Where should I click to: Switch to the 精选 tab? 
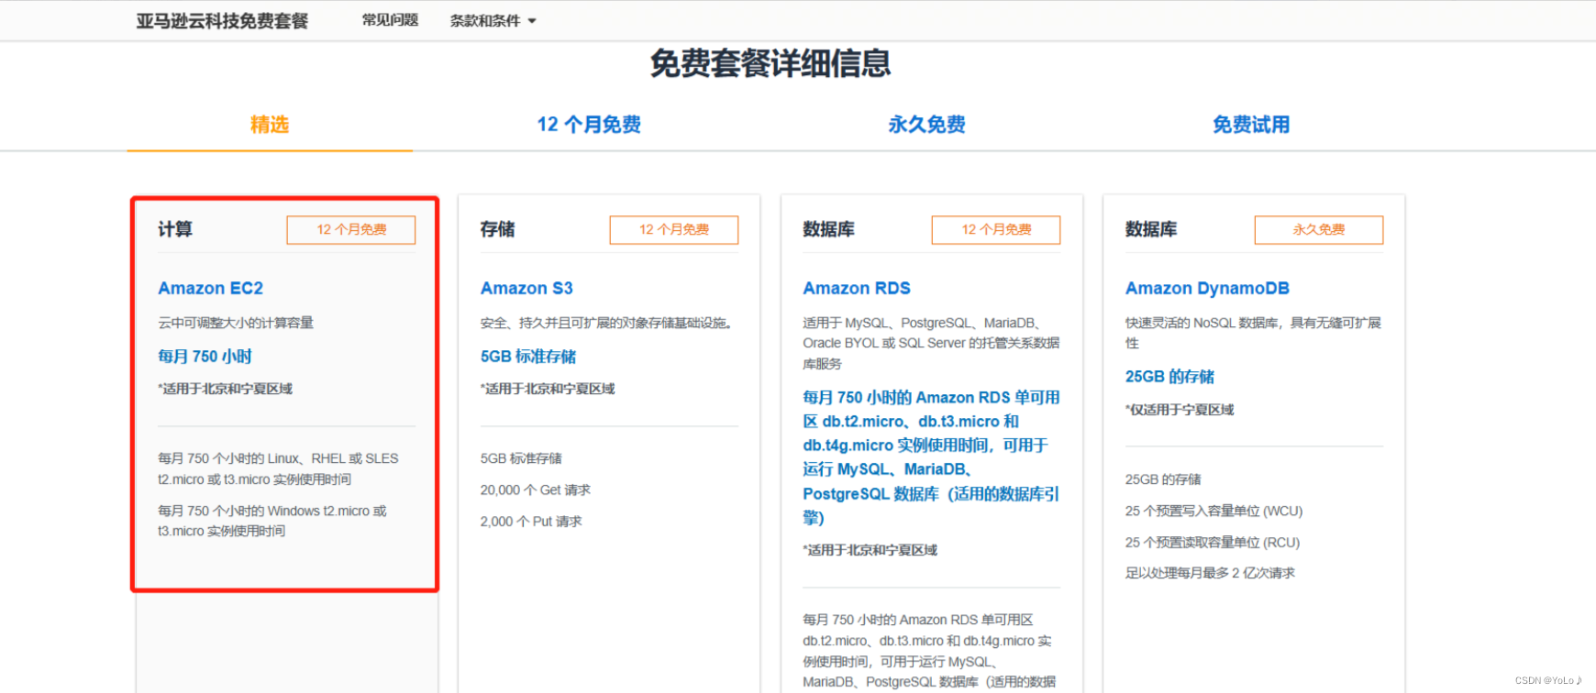point(270,125)
